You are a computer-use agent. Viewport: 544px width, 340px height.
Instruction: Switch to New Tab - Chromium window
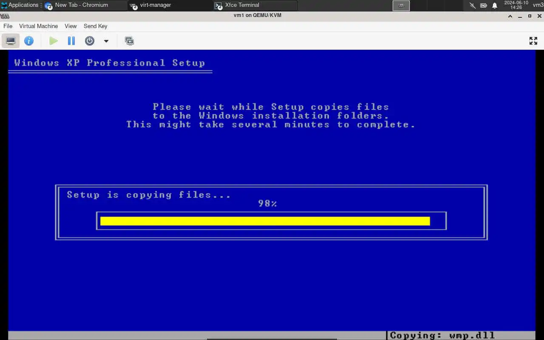click(85, 5)
